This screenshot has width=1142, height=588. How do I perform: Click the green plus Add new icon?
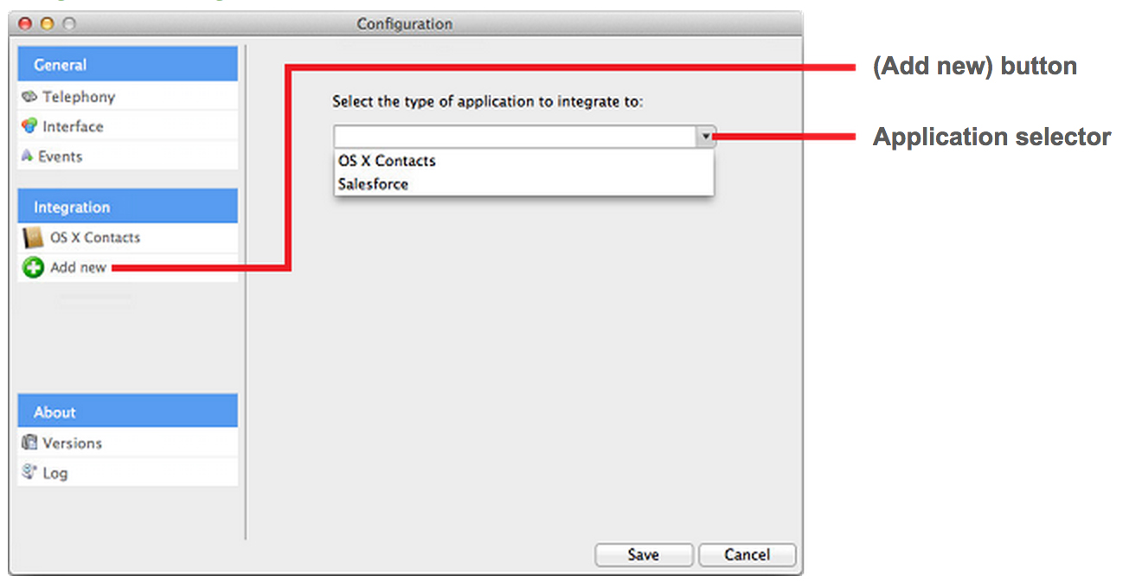pyautogui.click(x=33, y=267)
